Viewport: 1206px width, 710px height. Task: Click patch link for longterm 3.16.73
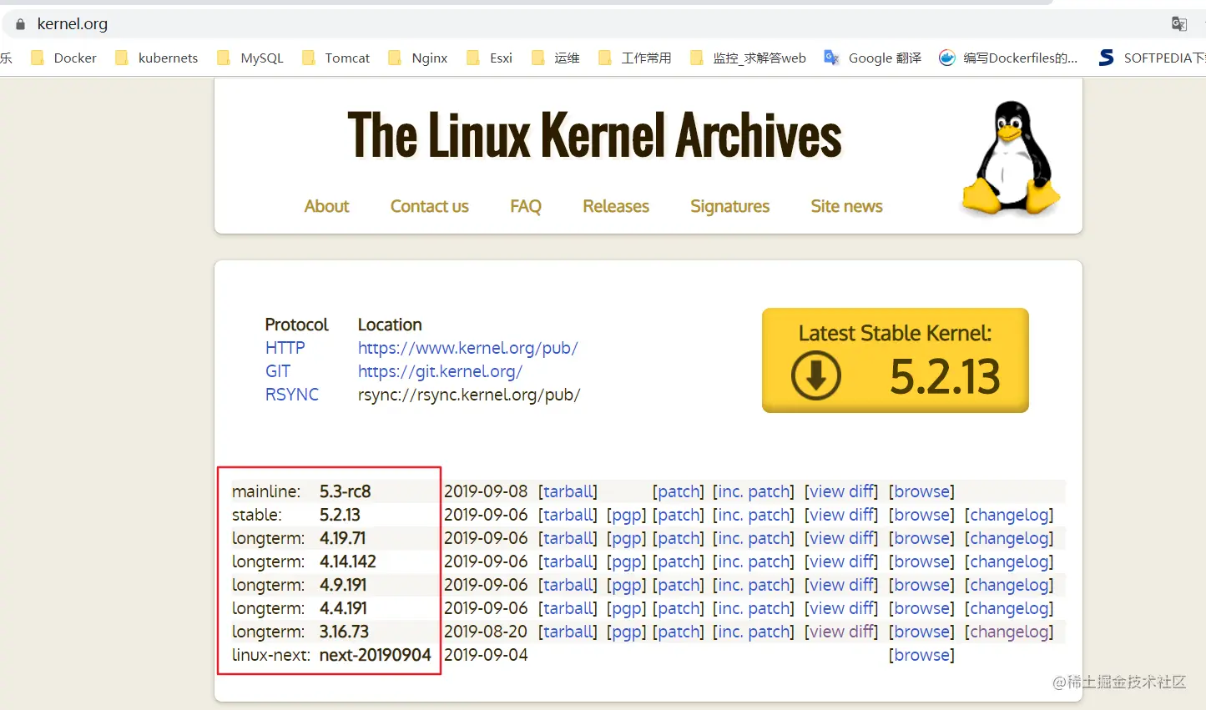click(679, 632)
